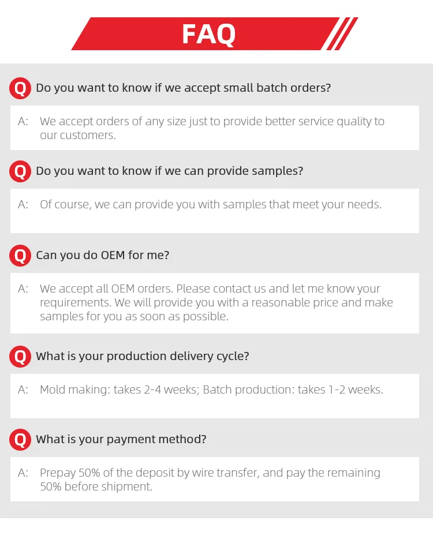Viewport: 433px width, 543px height.
Task: Click the answer about accepting all OEM orders
Action: click(216, 302)
